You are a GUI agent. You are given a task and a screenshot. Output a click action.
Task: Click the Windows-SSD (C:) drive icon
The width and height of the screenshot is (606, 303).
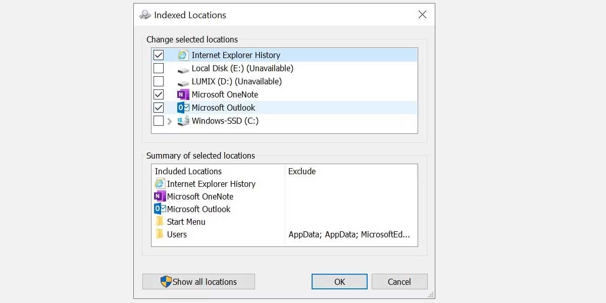coord(182,121)
